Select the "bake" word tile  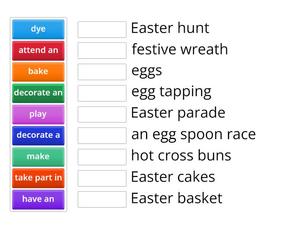point(38,72)
